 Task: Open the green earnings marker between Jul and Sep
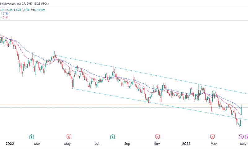pyautogui.click(x=113, y=137)
